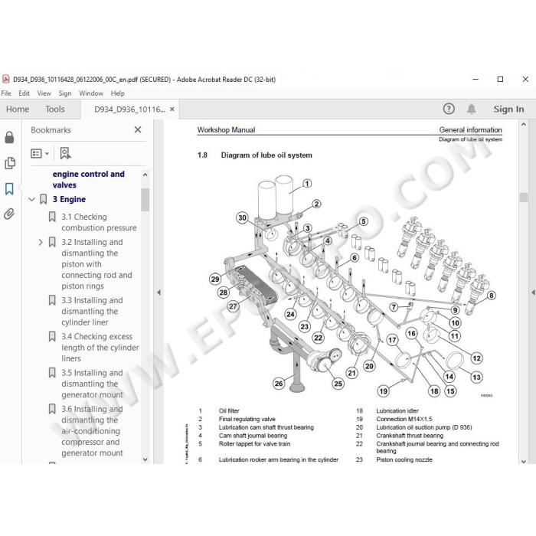Go to 'engine control and valves' bookmark
The width and height of the screenshot is (536, 536).
coord(89,179)
